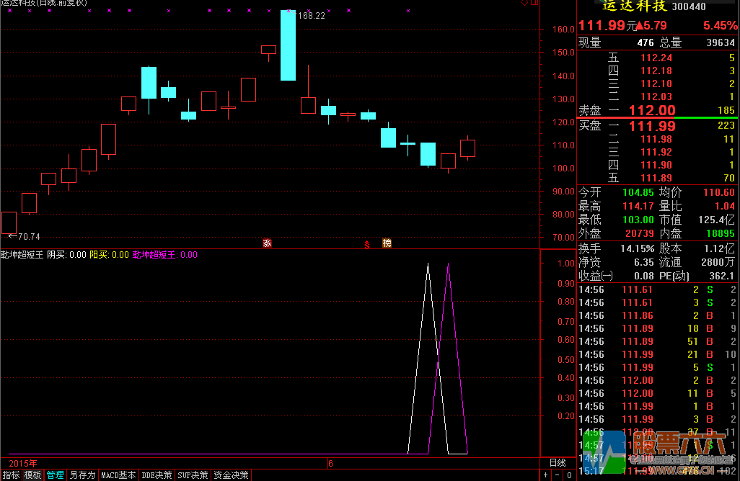This screenshot has width=740, height=481.
Task: Click the 日线 period label
Action: 558,462
